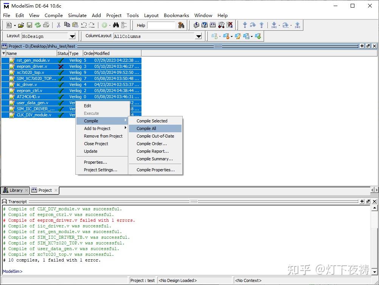Click the Copy icon in the toolbar
Image resolution: width=379 pixels, height=285 pixels.
(67, 25)
